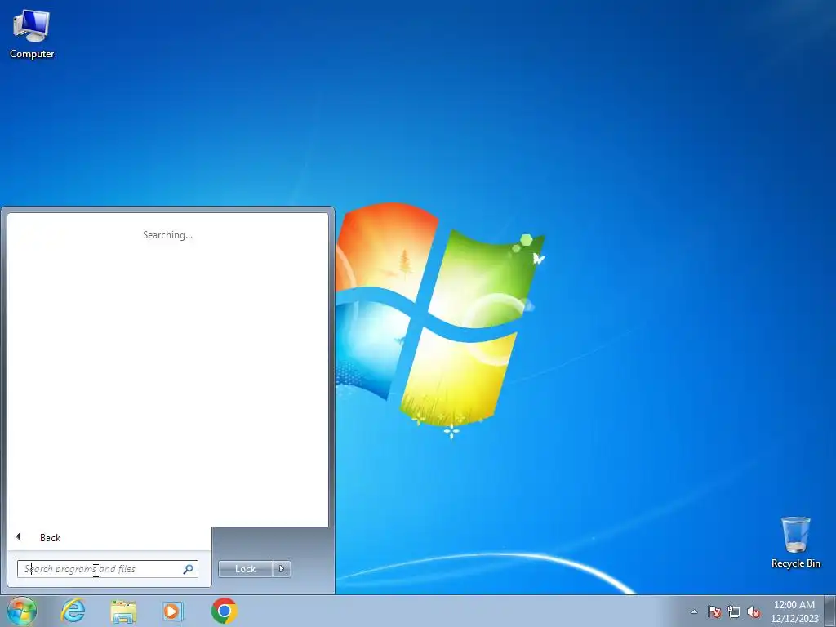836x627 pixels.
Task: Click the magnifier icon in the search box
Action: pyautogui.click(x=188, y=569)
